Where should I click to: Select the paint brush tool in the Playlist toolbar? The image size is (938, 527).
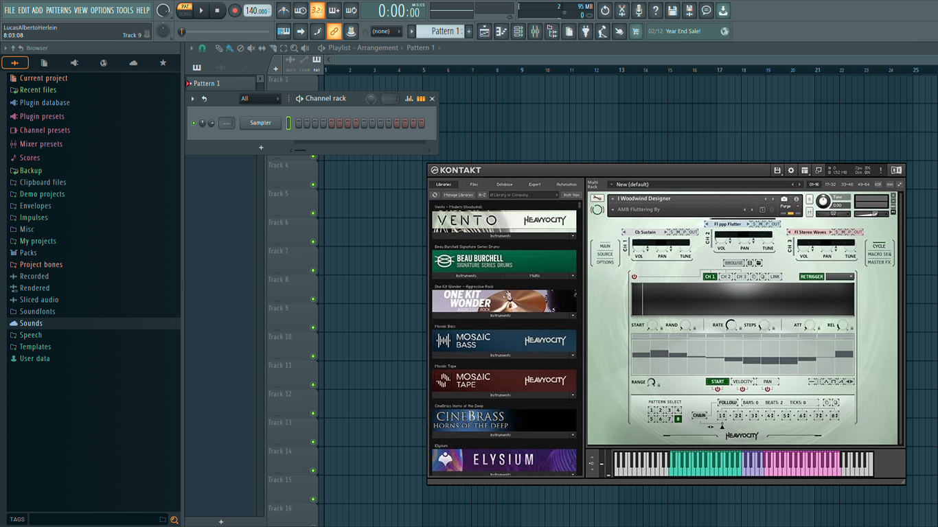229,48
